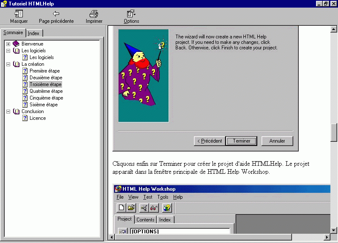The width and height of the screenshot is (338, 243).
Task: Switch to the Index tab in navigation pane
Action: 34,33
